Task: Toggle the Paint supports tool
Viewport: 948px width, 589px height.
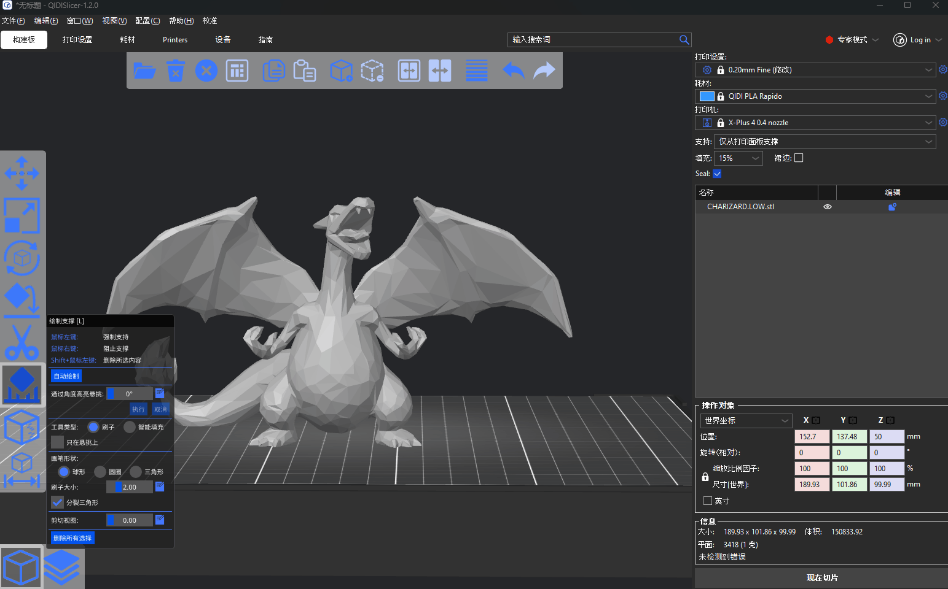Action: 22,385
